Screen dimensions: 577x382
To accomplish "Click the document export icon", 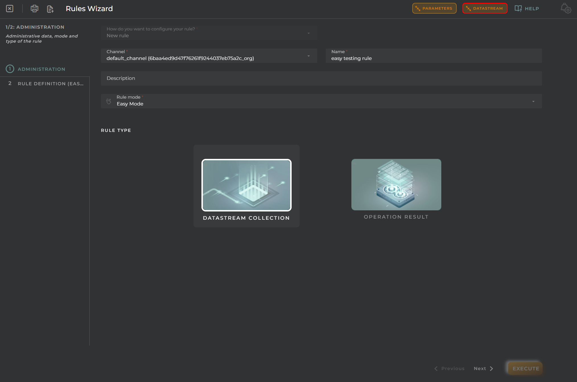I will pos(50,9).
